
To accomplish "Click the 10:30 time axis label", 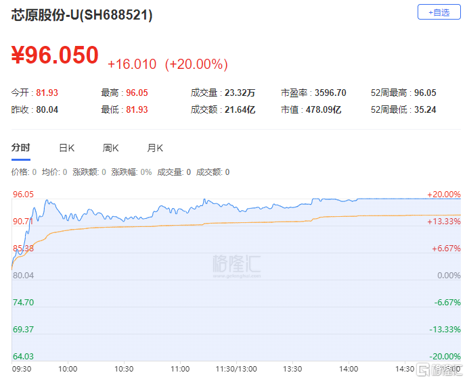I will click(124, 369).
